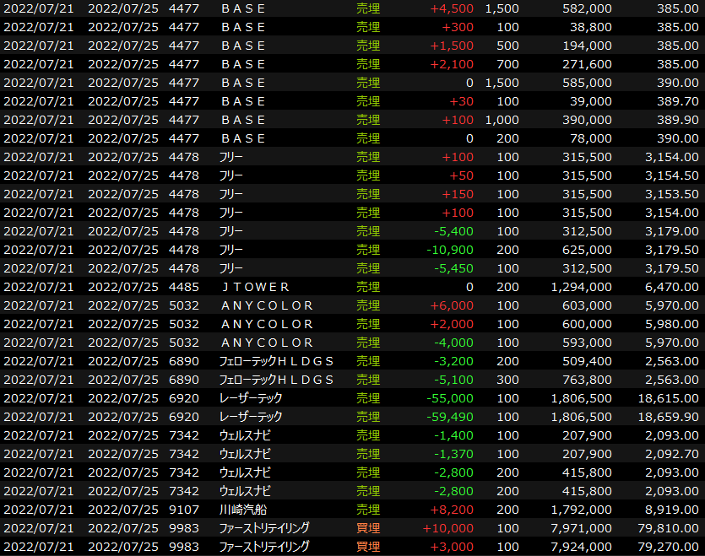Click the 買埋 label in the +3,000 row
The image size is (705, 556).
coord(368,547)
